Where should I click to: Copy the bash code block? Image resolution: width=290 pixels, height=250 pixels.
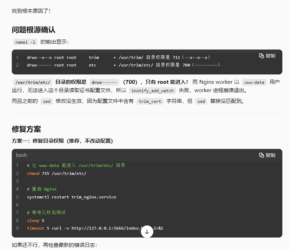tap(267, 155)
